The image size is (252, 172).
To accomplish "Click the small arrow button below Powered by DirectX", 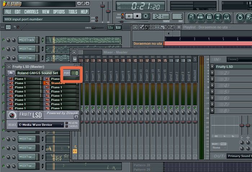I will [76, 117].
